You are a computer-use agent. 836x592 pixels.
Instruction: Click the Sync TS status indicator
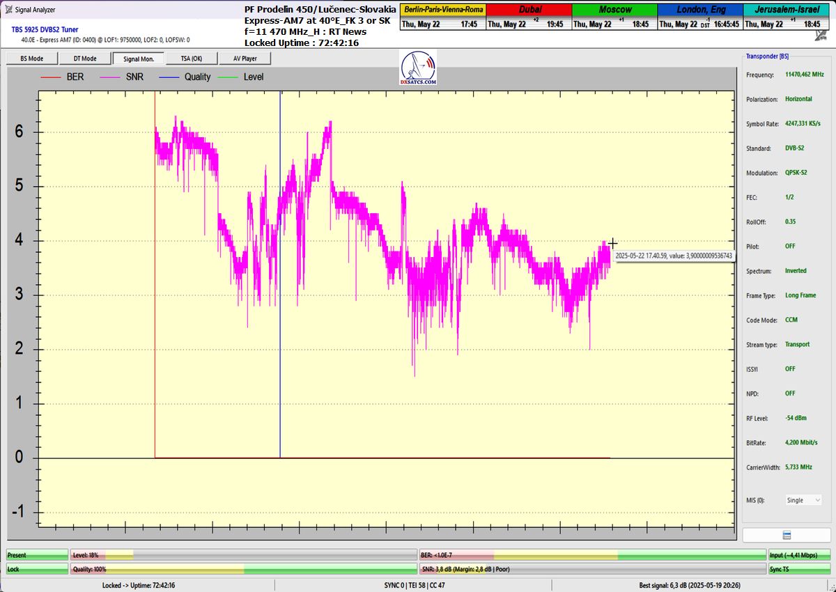click(799, 569)
